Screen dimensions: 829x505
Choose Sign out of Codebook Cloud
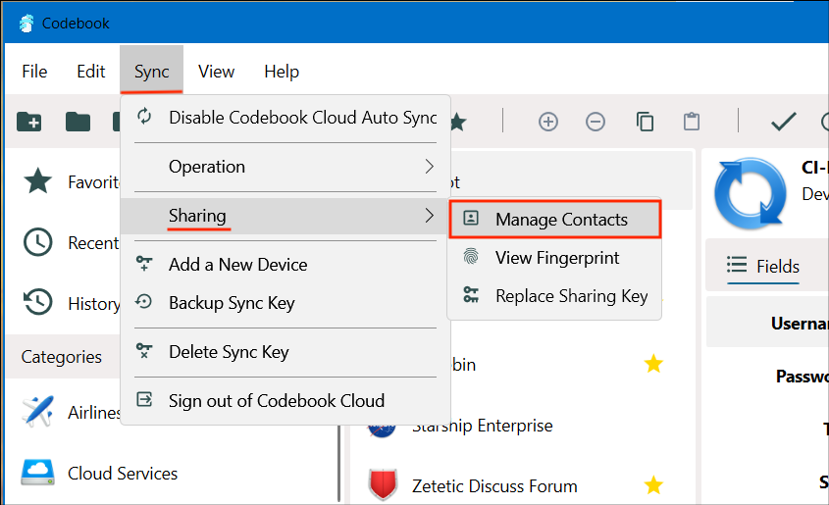tap(285, 401)
